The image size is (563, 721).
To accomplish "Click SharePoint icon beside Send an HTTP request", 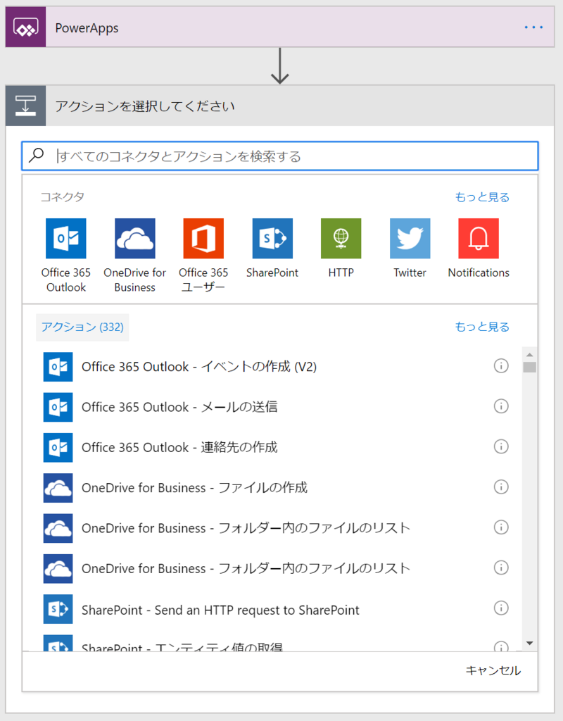I will 58,609.
